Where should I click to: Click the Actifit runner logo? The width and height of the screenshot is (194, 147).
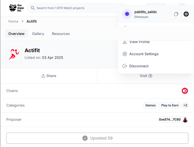point(14,55)
